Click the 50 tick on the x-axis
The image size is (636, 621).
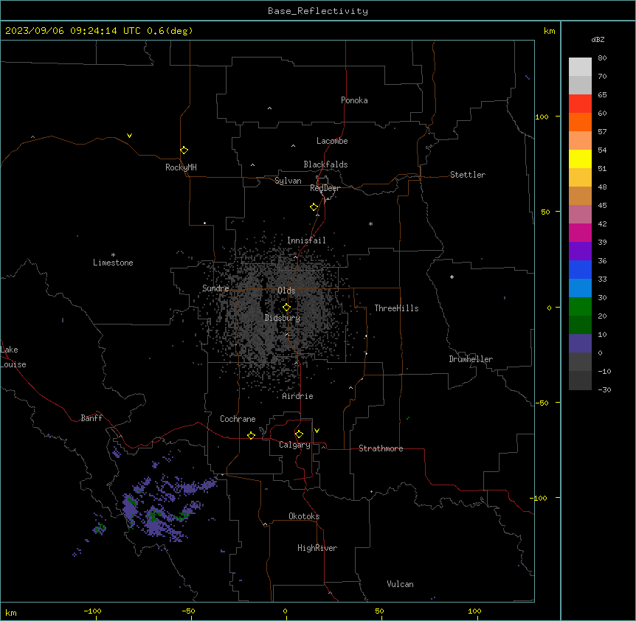379,611
